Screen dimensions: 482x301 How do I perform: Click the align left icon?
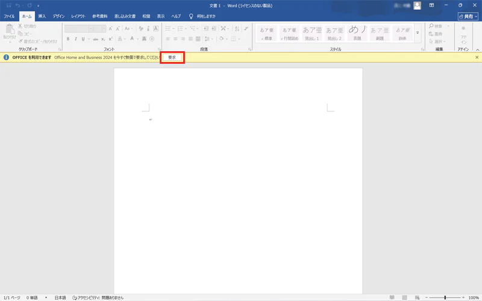click(x=168, y=39)
